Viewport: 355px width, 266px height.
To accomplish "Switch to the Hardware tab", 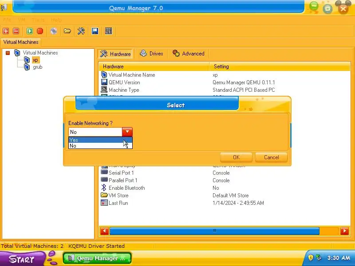I will (115, 54).
